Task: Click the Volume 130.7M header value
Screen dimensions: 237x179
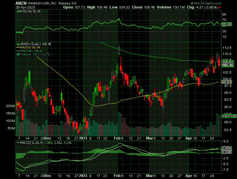Action: pyautogui.click(x=171, y=7)
